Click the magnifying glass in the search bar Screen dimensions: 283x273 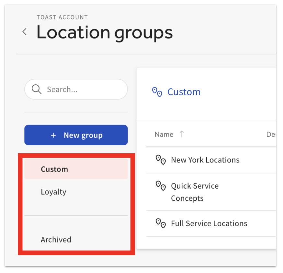(36, 89)
